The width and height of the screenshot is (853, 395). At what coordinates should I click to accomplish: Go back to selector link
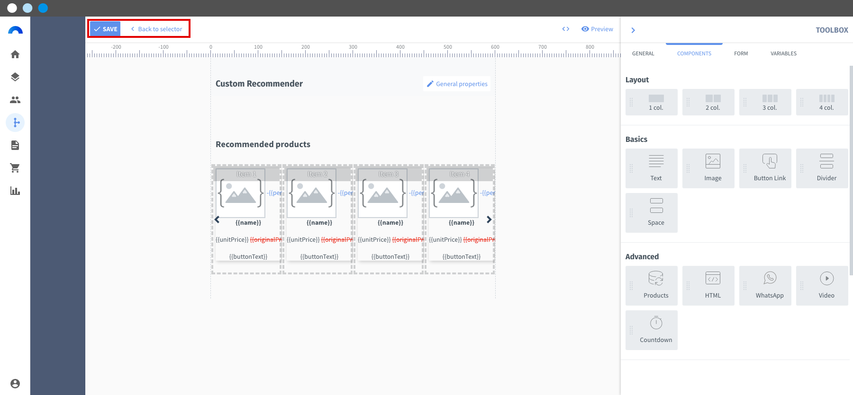156,29
